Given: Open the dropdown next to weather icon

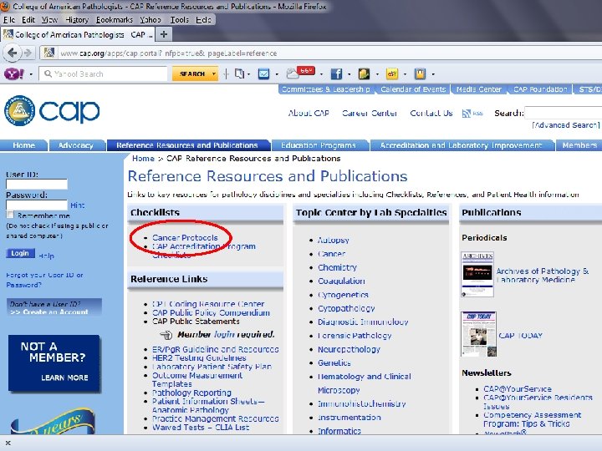Looking at the screenshot, I should 321,74.
